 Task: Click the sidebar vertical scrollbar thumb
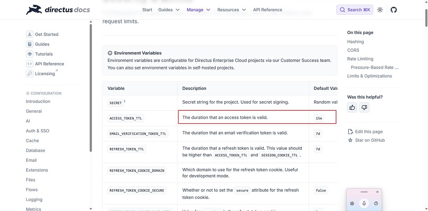pyautogui.click(x=91, y=87)
